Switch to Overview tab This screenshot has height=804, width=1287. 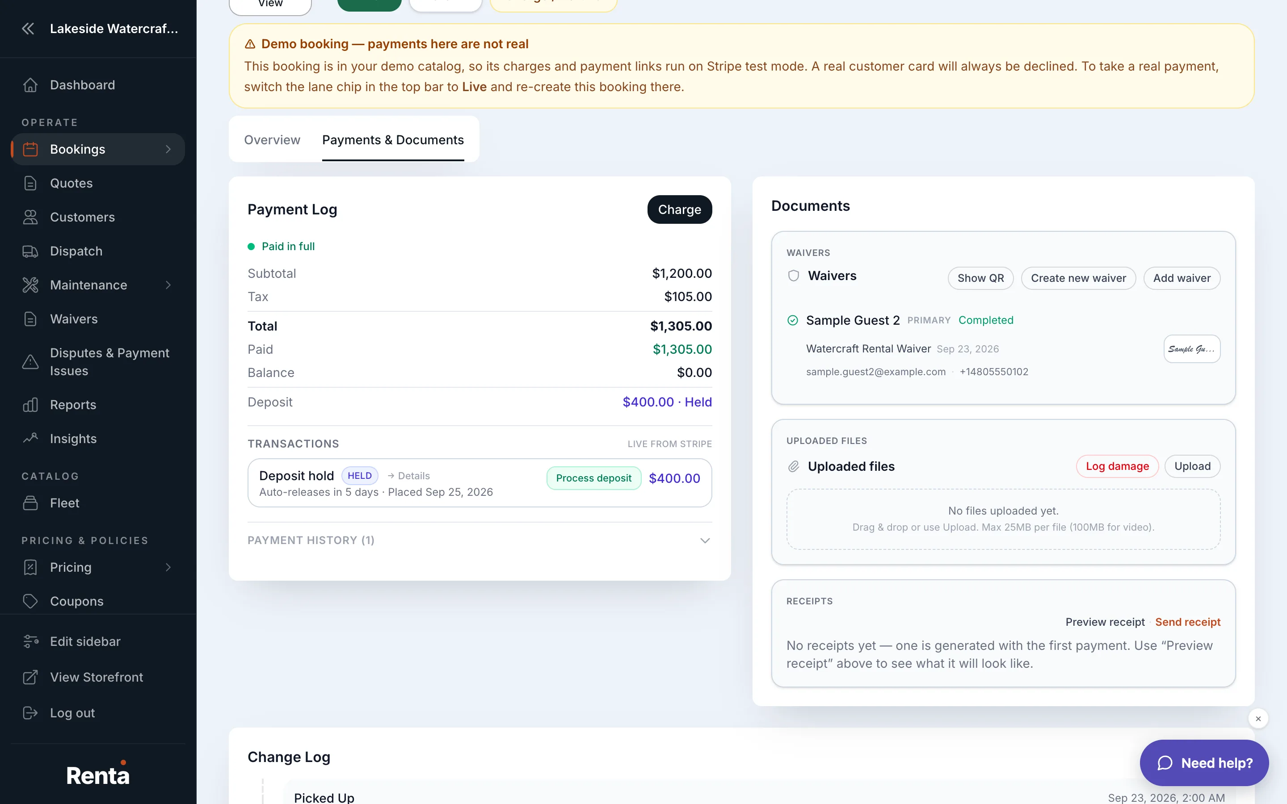[x=272, y=140]
